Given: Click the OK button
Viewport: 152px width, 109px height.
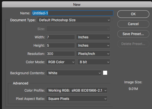Looking at the screenshot, I should tap(133, 14).
